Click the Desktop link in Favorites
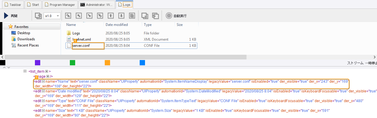 24,33
